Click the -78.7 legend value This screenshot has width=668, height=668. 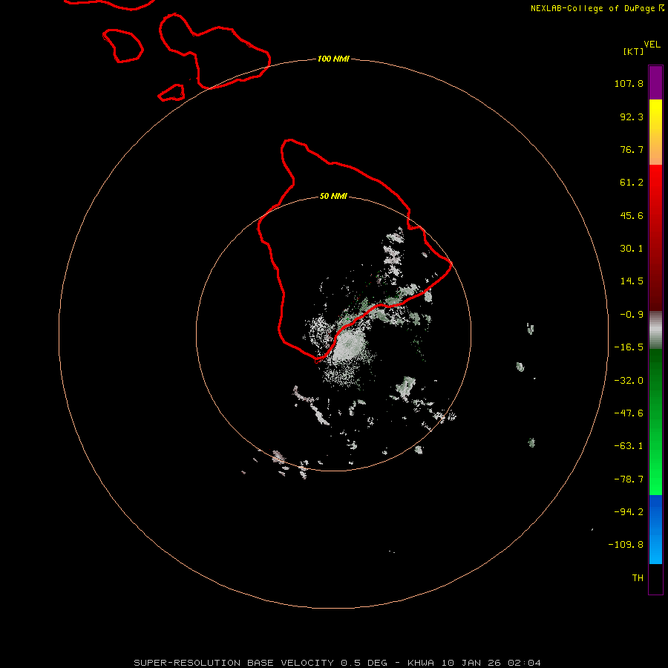pos(629,479)
